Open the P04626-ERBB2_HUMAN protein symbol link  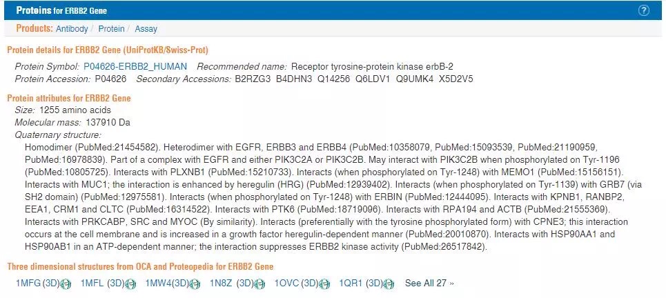pyautogui.click(x=135, y=67)
